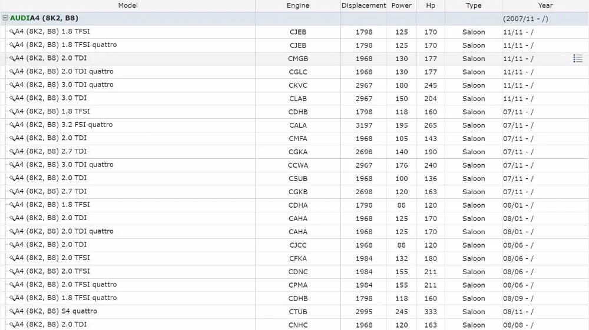
Task: Click key icon of 3.2 FSI quattro row
Action: pyautogui.click(x=12, y=125)
